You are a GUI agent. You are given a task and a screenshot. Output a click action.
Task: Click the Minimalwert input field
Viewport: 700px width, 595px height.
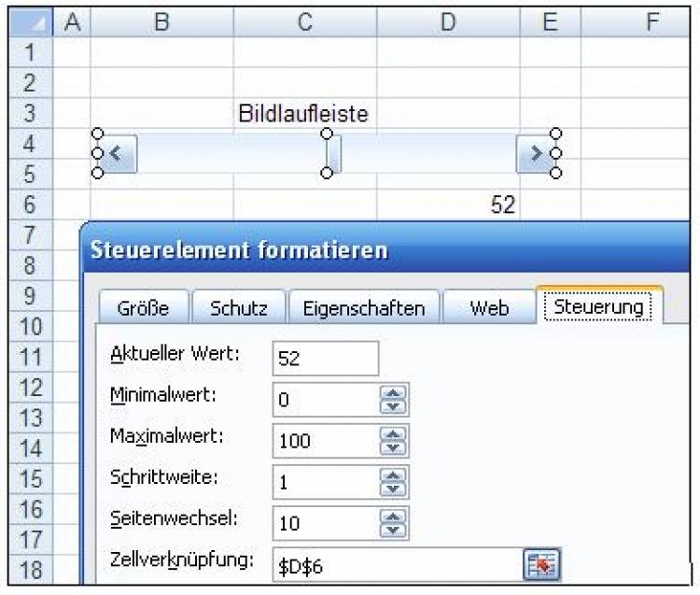[x=324, y=400]
